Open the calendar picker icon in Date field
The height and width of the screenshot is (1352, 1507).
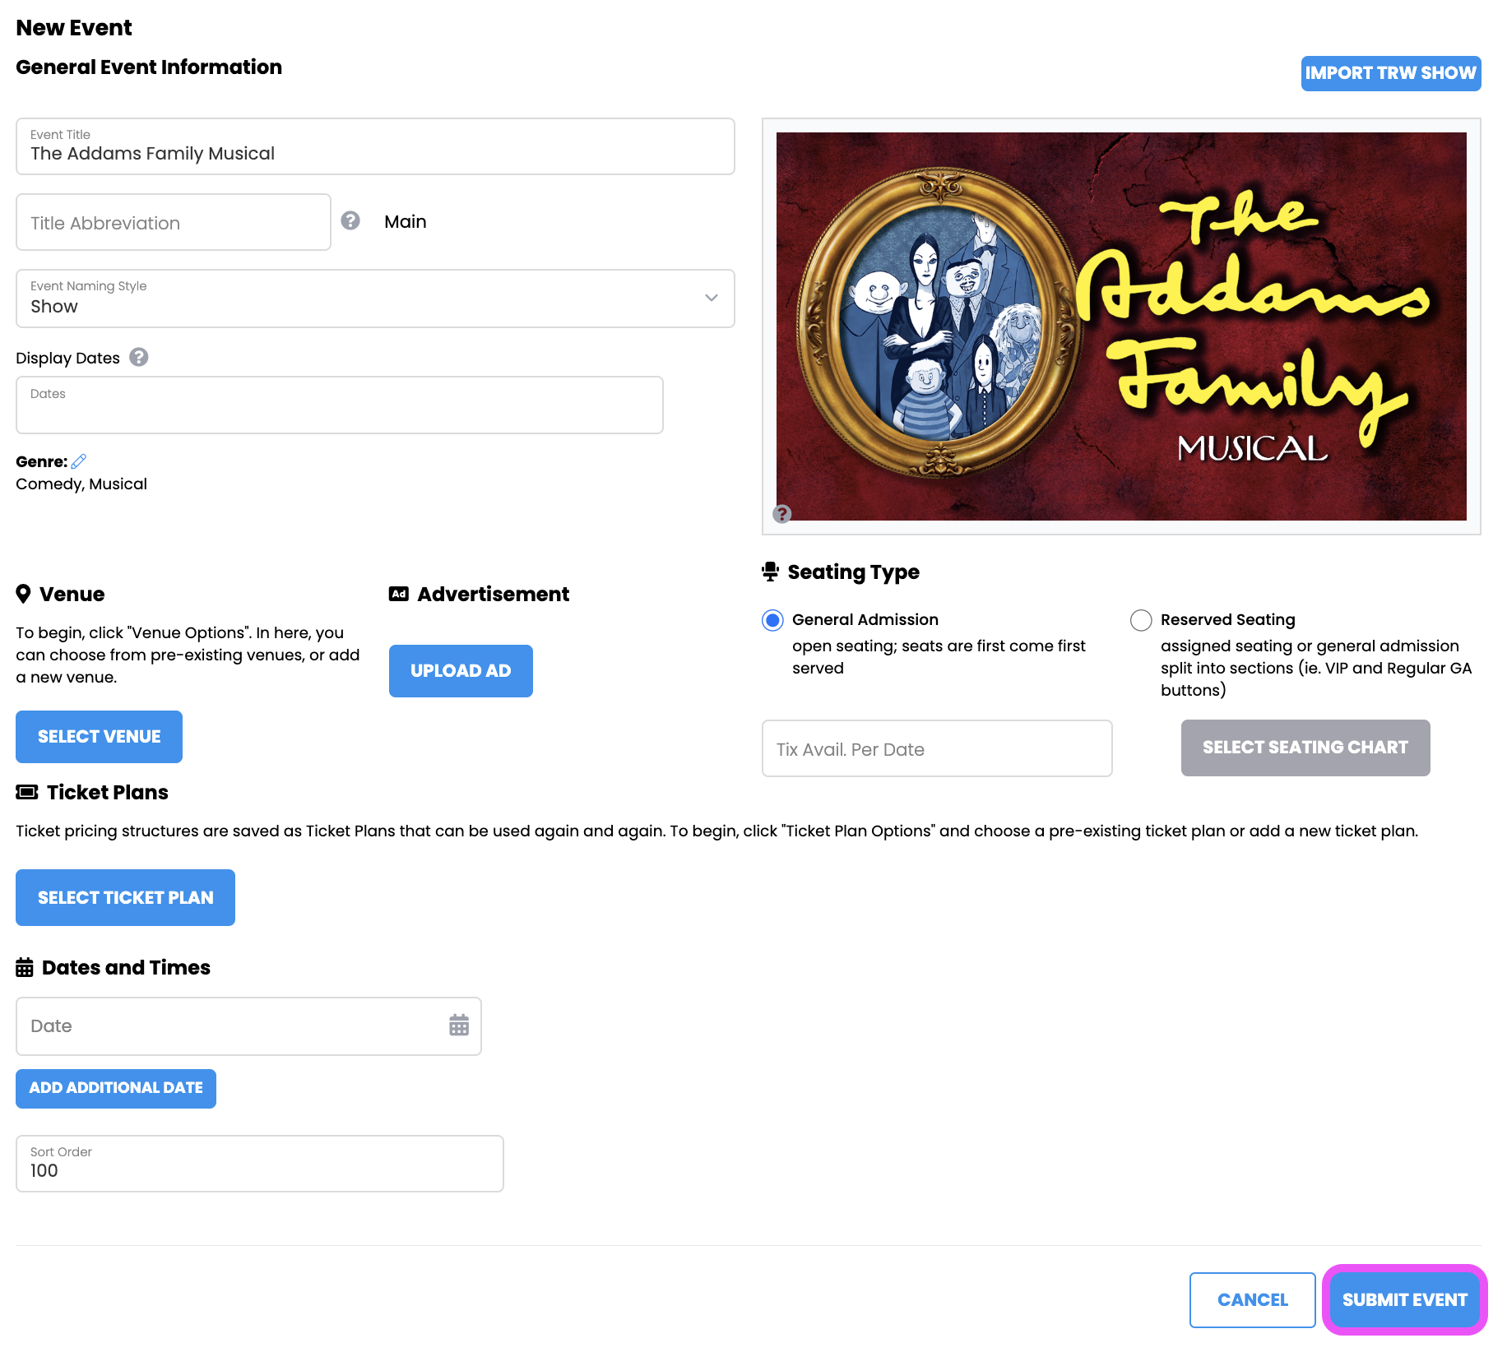(459, 1025)
